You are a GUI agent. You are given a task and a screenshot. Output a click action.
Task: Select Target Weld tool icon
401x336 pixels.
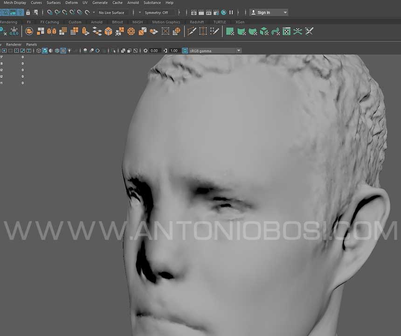203,31
